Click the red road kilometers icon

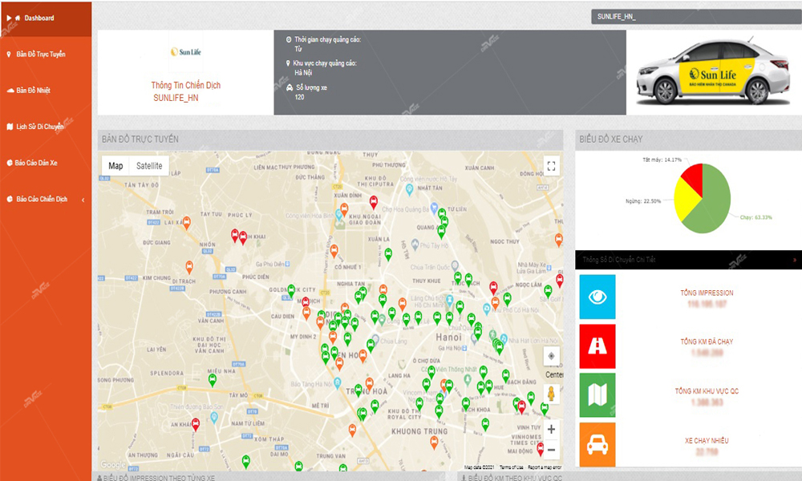597,346
